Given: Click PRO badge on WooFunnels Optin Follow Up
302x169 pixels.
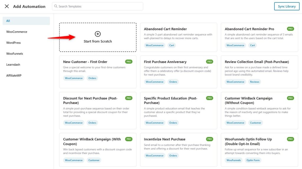Looking at the screenshot, I should click(290, 139).
